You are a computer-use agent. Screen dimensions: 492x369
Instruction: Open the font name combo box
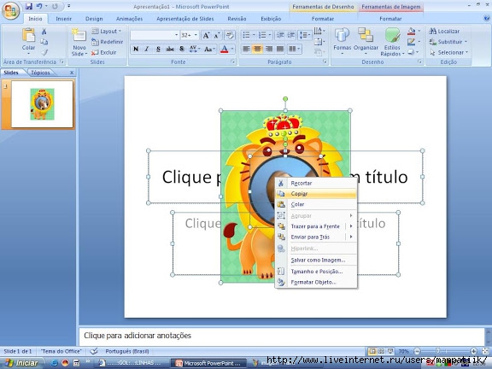point(155,35)
